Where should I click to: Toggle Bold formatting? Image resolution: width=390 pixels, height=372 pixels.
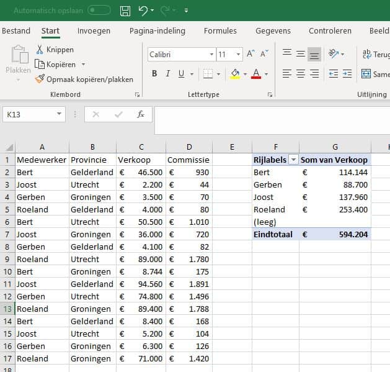click(x=154, y=74)
